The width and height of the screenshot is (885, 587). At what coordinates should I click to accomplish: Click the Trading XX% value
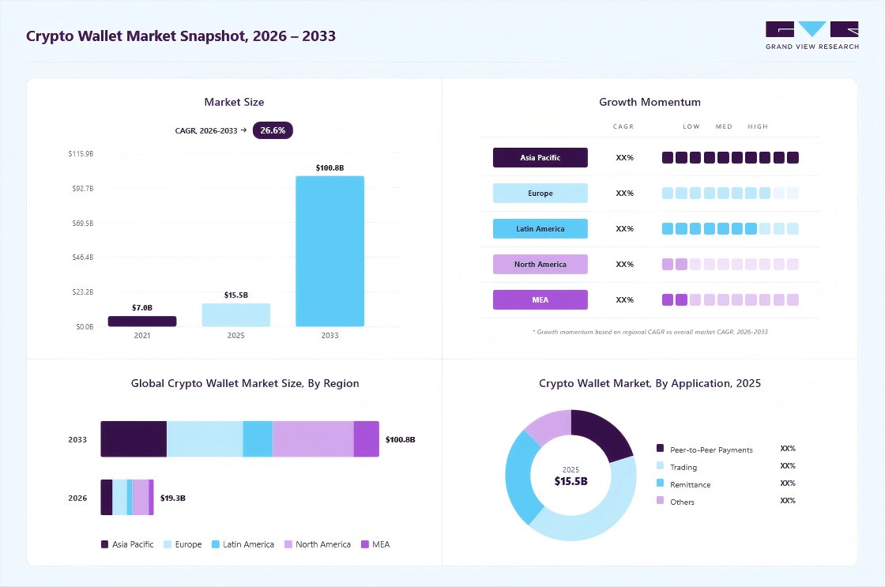coord(788,465)
